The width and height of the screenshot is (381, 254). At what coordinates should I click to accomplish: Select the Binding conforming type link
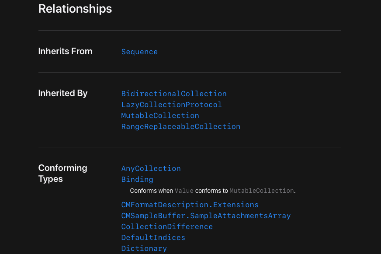(x=137, y=179)
